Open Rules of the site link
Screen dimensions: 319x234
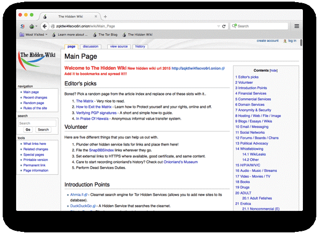pos(35,108)
